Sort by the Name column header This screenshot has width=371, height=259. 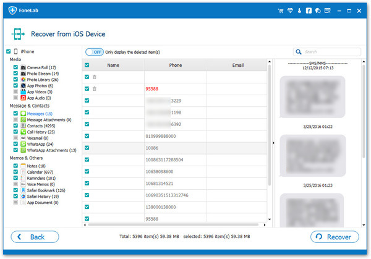(x=113, y=65)
